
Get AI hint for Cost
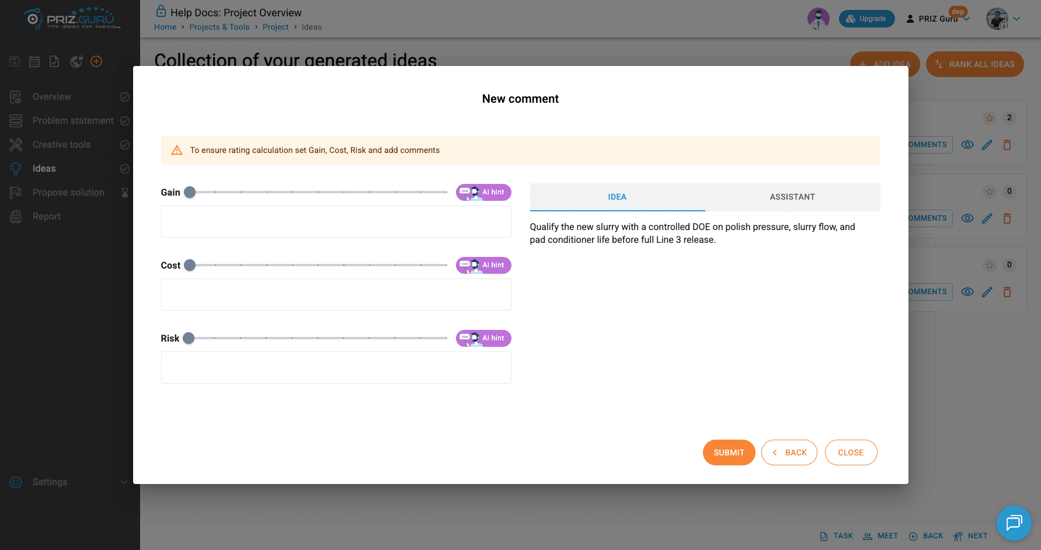pyautogui.click(x=483, y=265)
